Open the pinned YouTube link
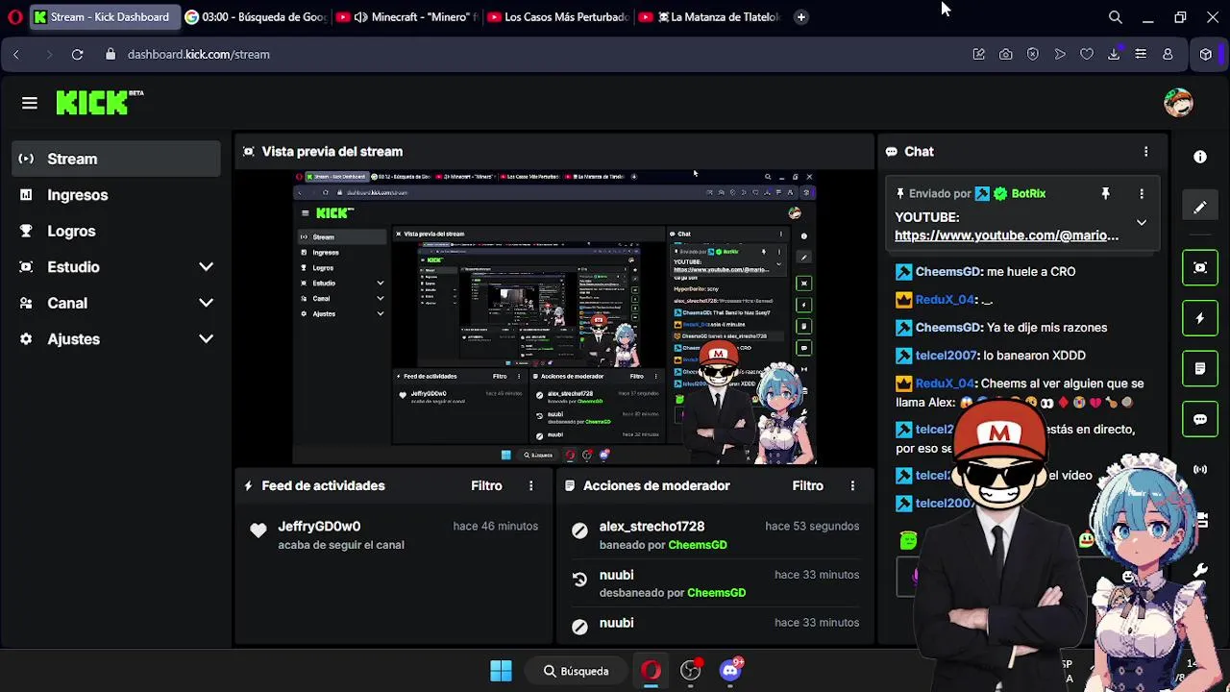 (x=1006, y=235)
